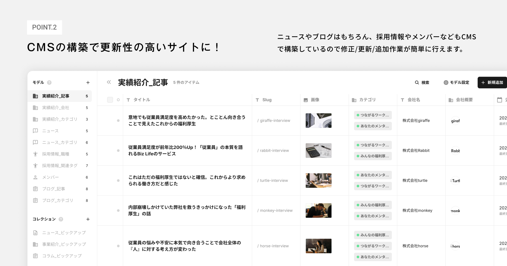Click help icon next to モデル
This screenshot has height=266, width=507.
[x=49, y=82]
